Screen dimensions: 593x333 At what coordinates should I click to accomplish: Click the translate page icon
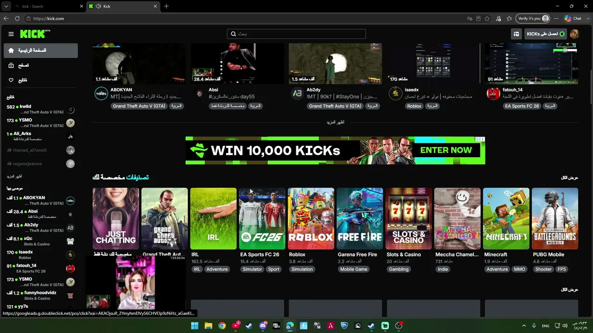[x=470, y=18]
